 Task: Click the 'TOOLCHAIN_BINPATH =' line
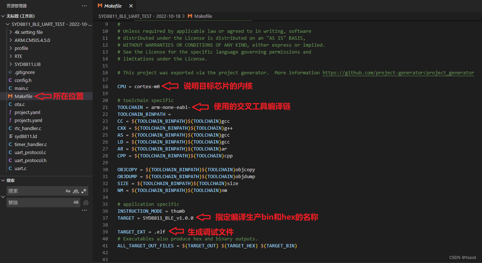(x=144, y=114)
